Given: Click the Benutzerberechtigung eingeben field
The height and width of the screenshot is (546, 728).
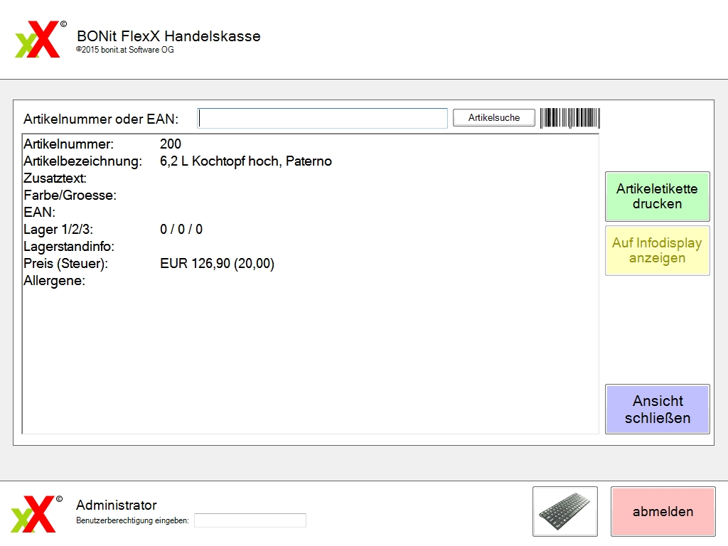Looking at the screenshot, I should pyautogui.click(x=250, y=520).
